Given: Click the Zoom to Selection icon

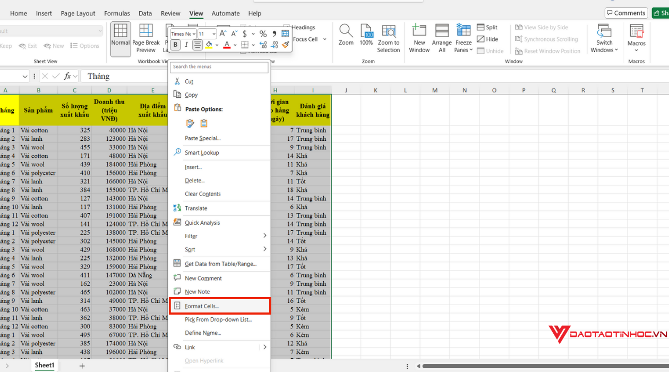Looking at the screenshot, I should [x=389, y=31].
